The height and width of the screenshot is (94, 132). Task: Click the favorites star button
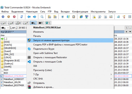pos(126,32)
